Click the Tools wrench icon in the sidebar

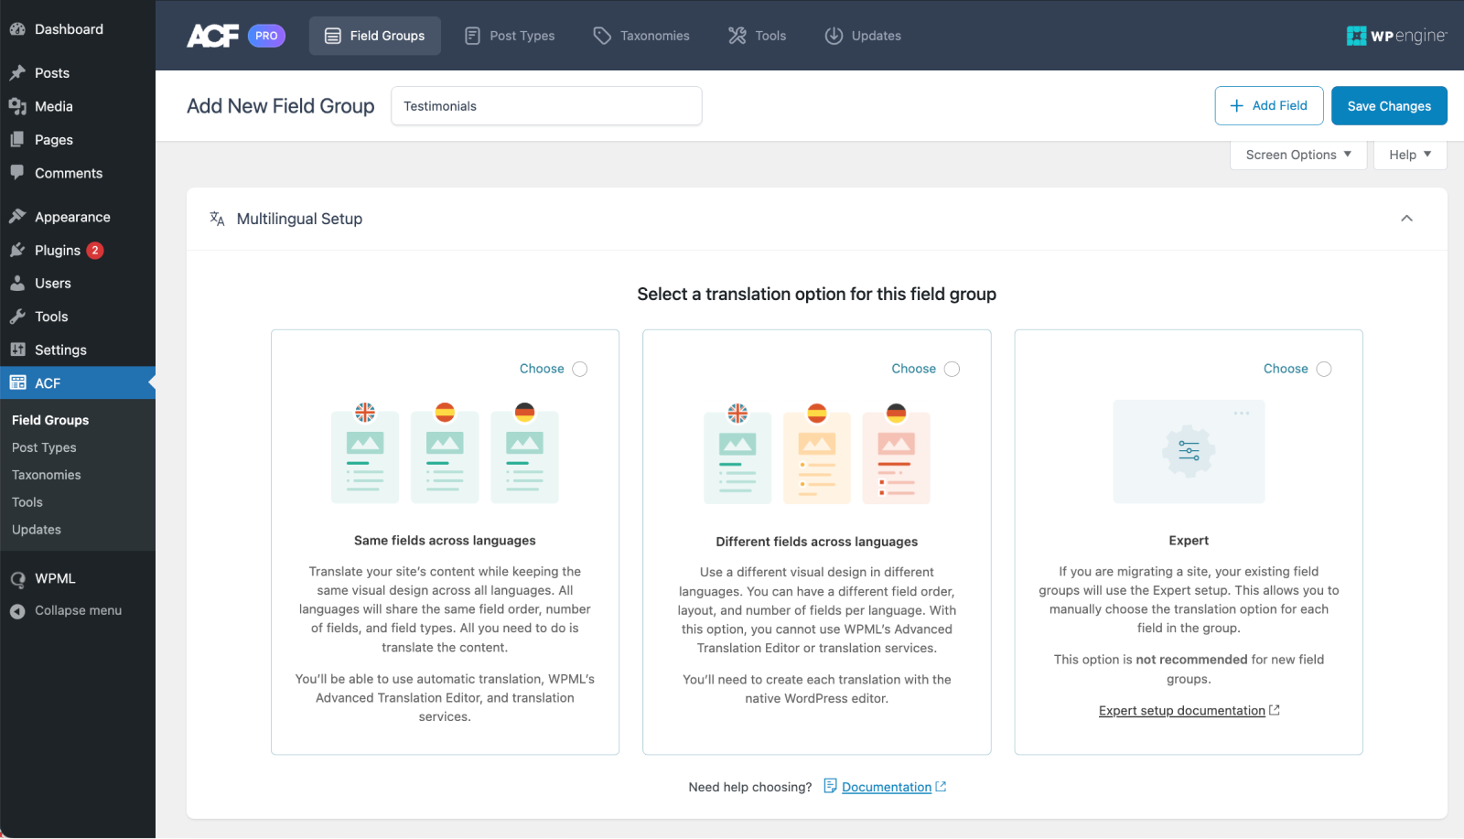point(17,317)
